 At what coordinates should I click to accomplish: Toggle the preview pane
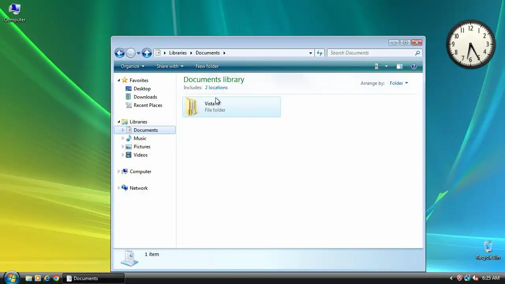[x=399, y=66]
